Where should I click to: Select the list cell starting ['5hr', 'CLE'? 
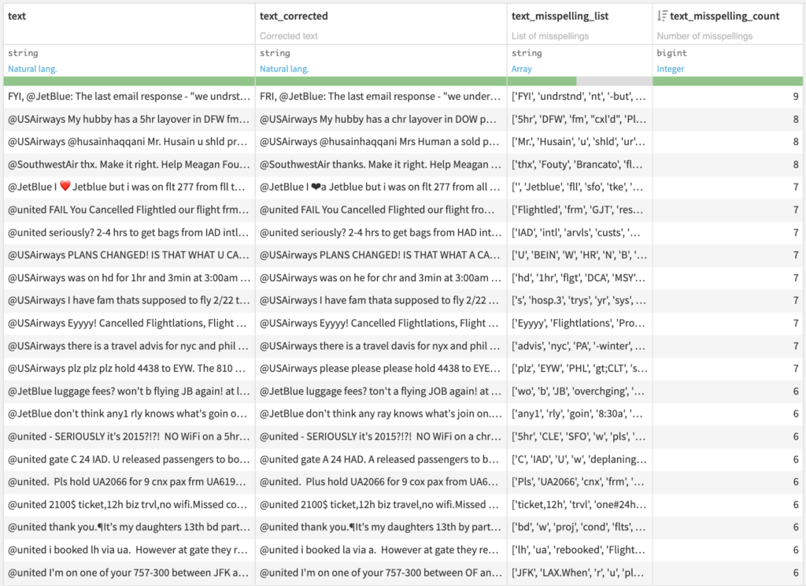click(x=579, y=436)
